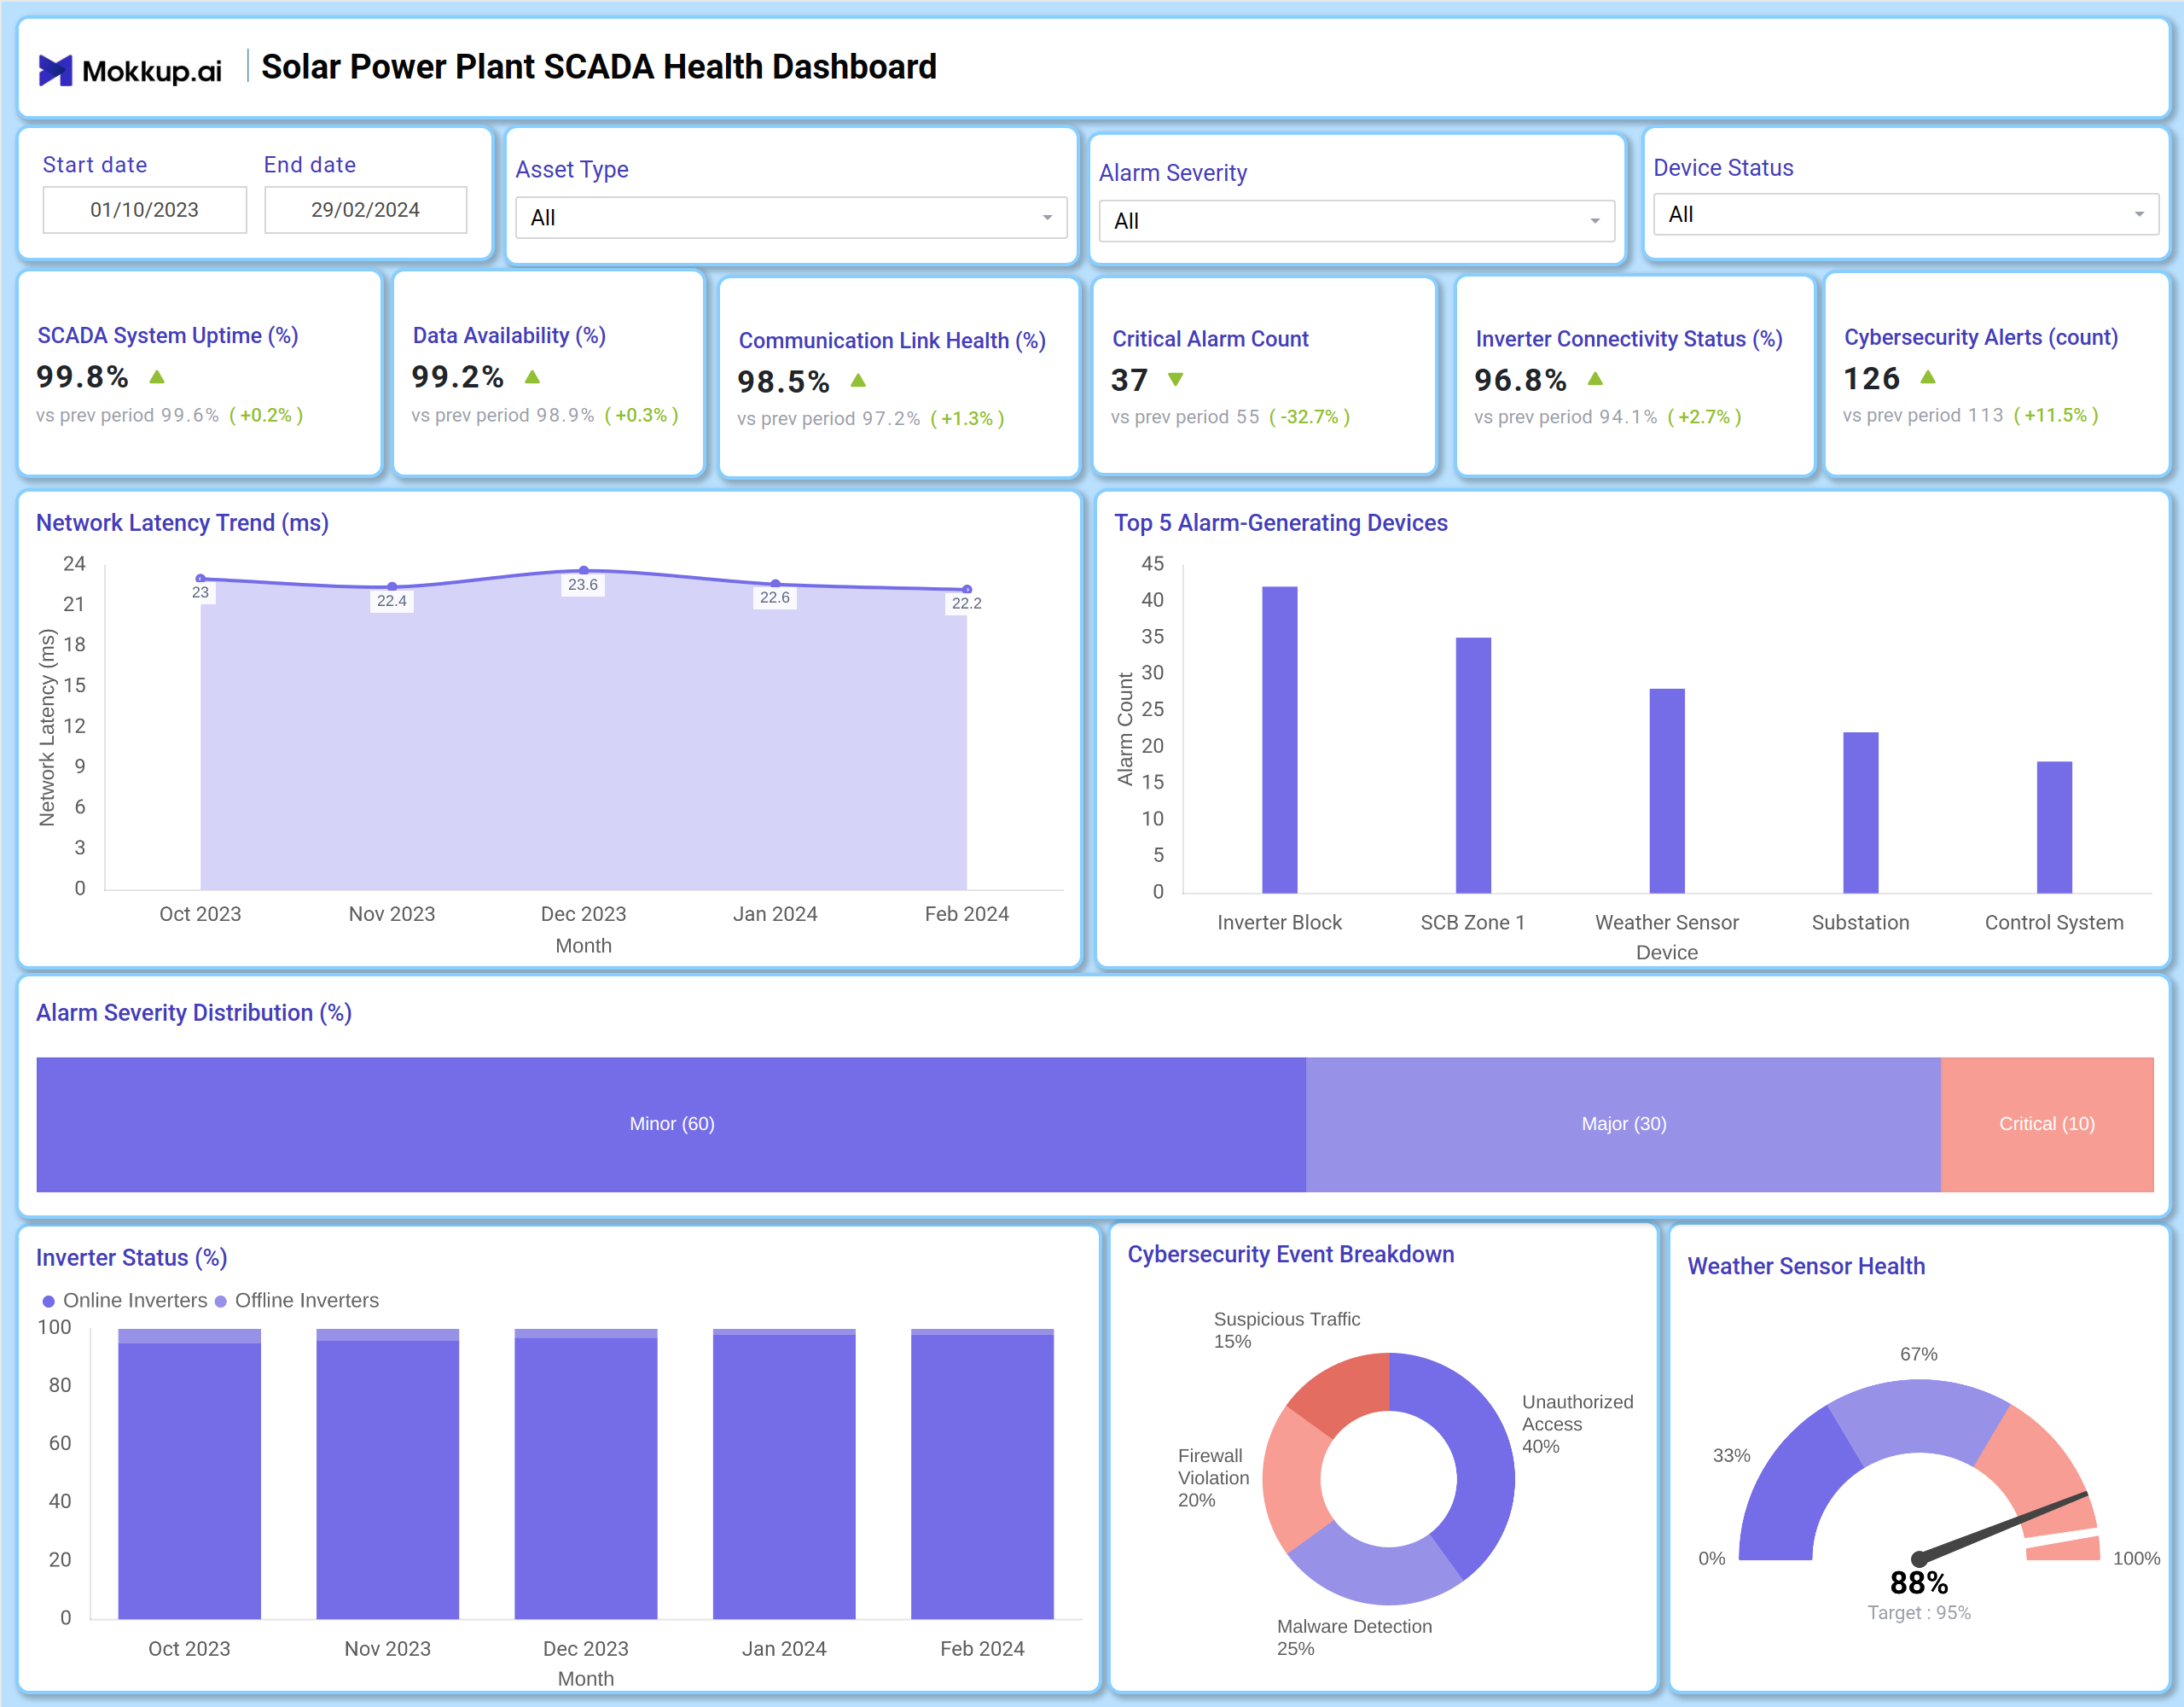Click the Network Latency Trend (ms) title
This screenshot has width=2184, height=1707.
[182, 523]
